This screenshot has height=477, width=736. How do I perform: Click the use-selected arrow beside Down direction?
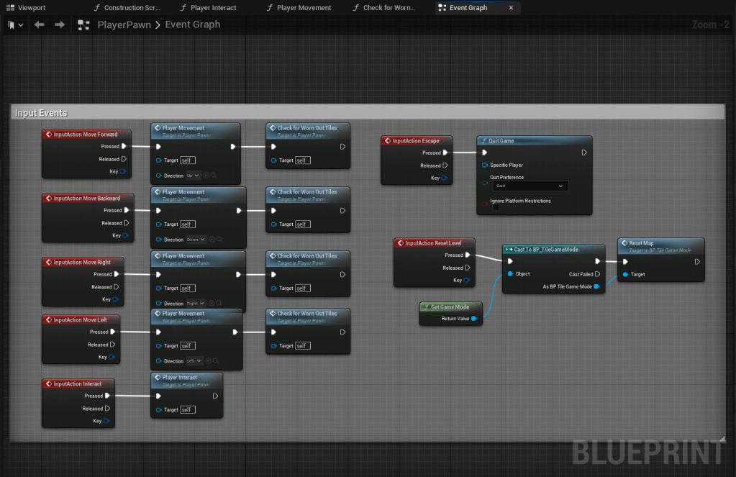click(x=212, y=240)
